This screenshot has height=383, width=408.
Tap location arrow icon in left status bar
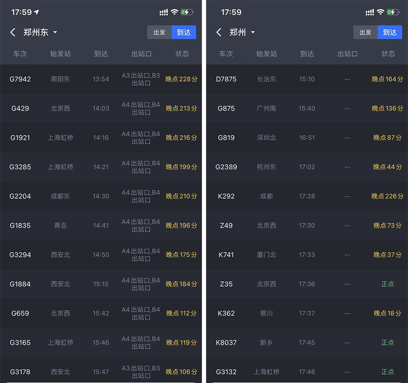(37, 12)
